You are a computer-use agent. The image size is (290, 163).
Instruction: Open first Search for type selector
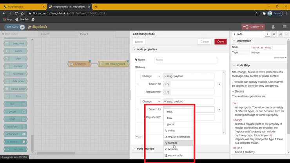coord(167,84)
